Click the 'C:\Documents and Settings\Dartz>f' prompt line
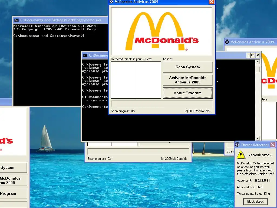 49,36
